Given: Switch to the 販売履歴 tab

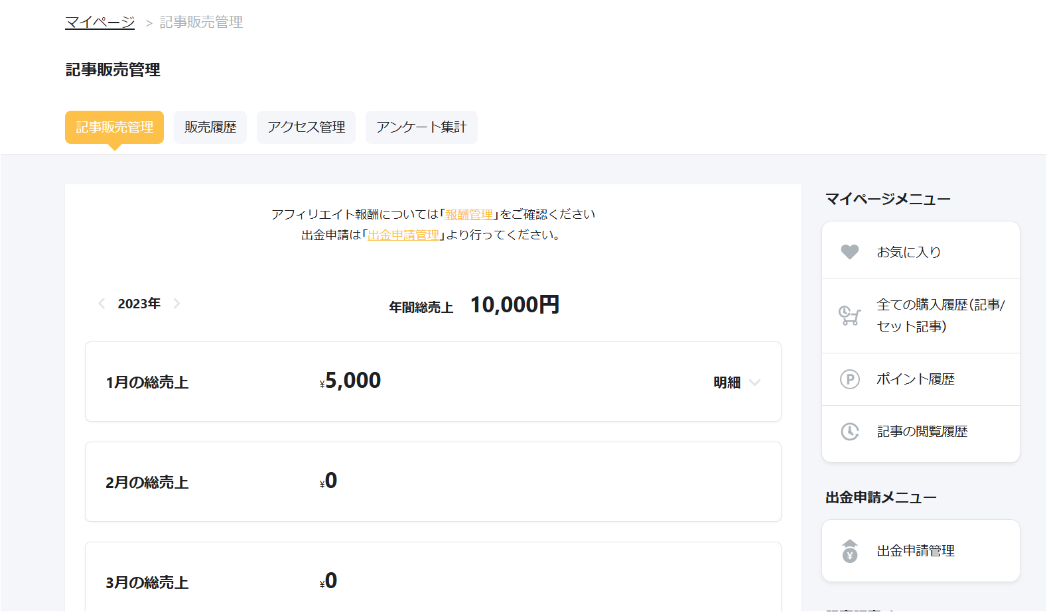Looking at the screenshot, I should pos(210,127).
